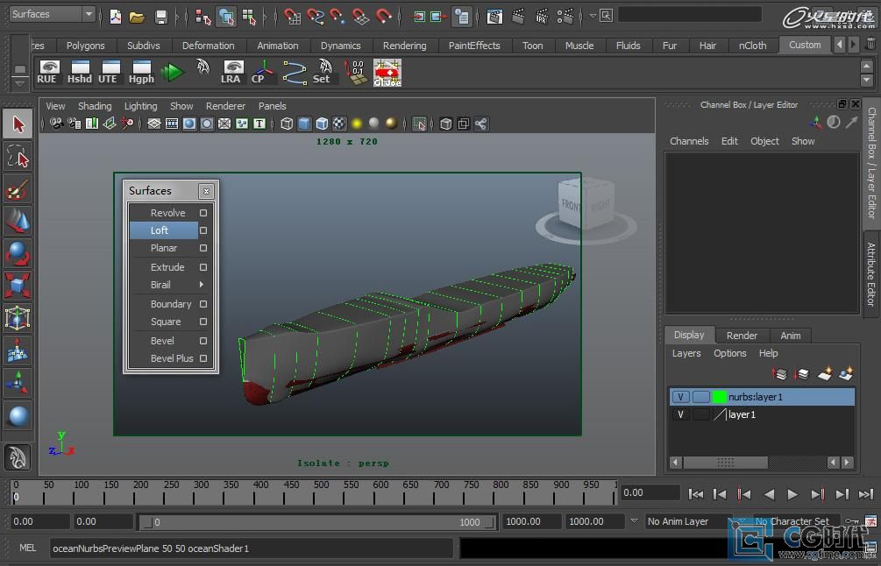881x566 pixels.
Task: Open the Polygons shelf tab
Action: [x=85, y=46]
